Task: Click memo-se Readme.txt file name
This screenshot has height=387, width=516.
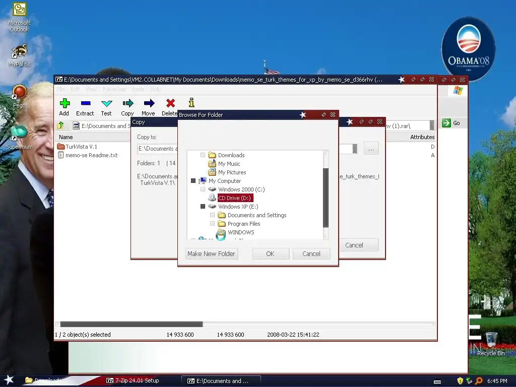Action: [92, 155]
